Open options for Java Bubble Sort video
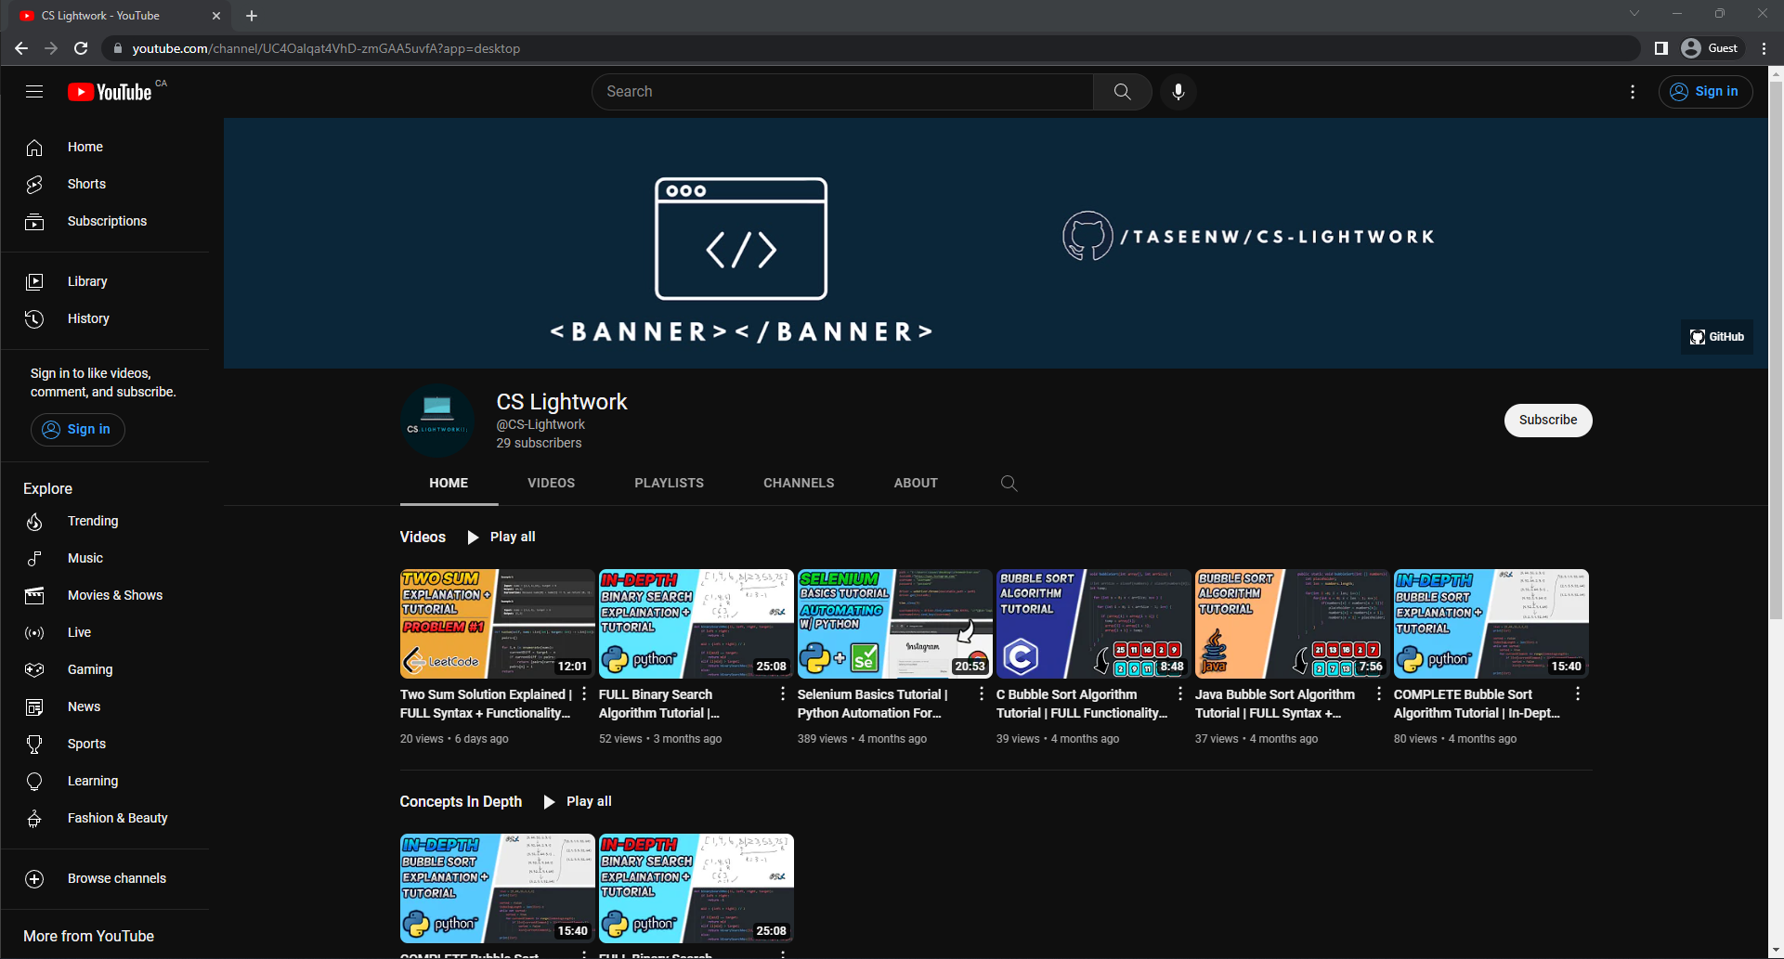The width and height of the screenshot is (1784, 959). pos(1379,694)
